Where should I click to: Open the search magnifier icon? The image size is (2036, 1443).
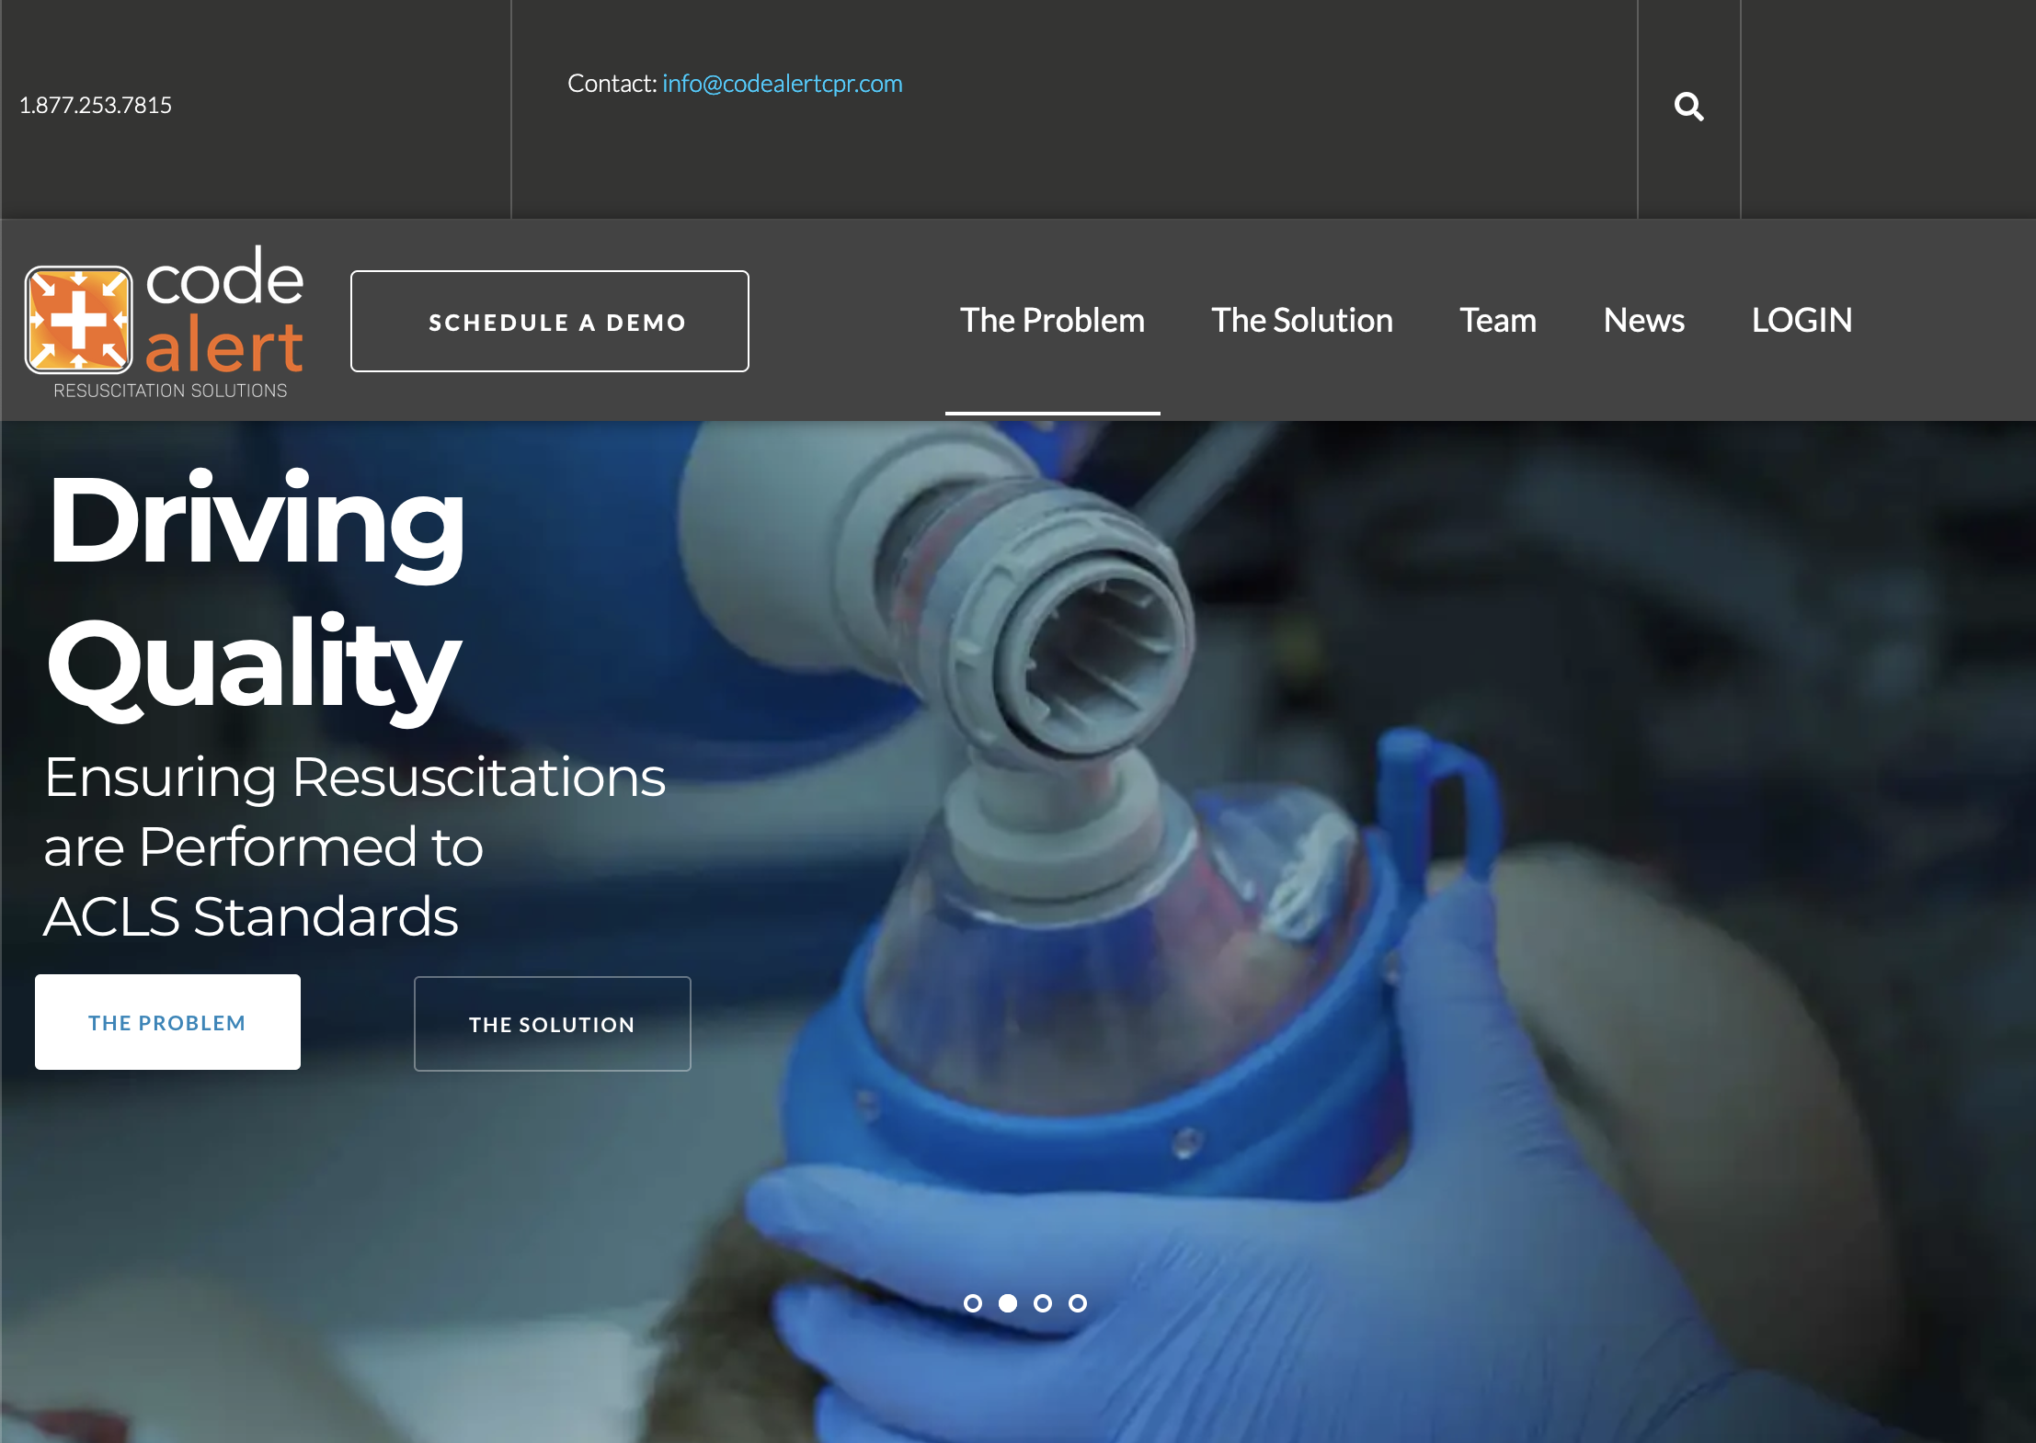click(x=1688, y=107)
